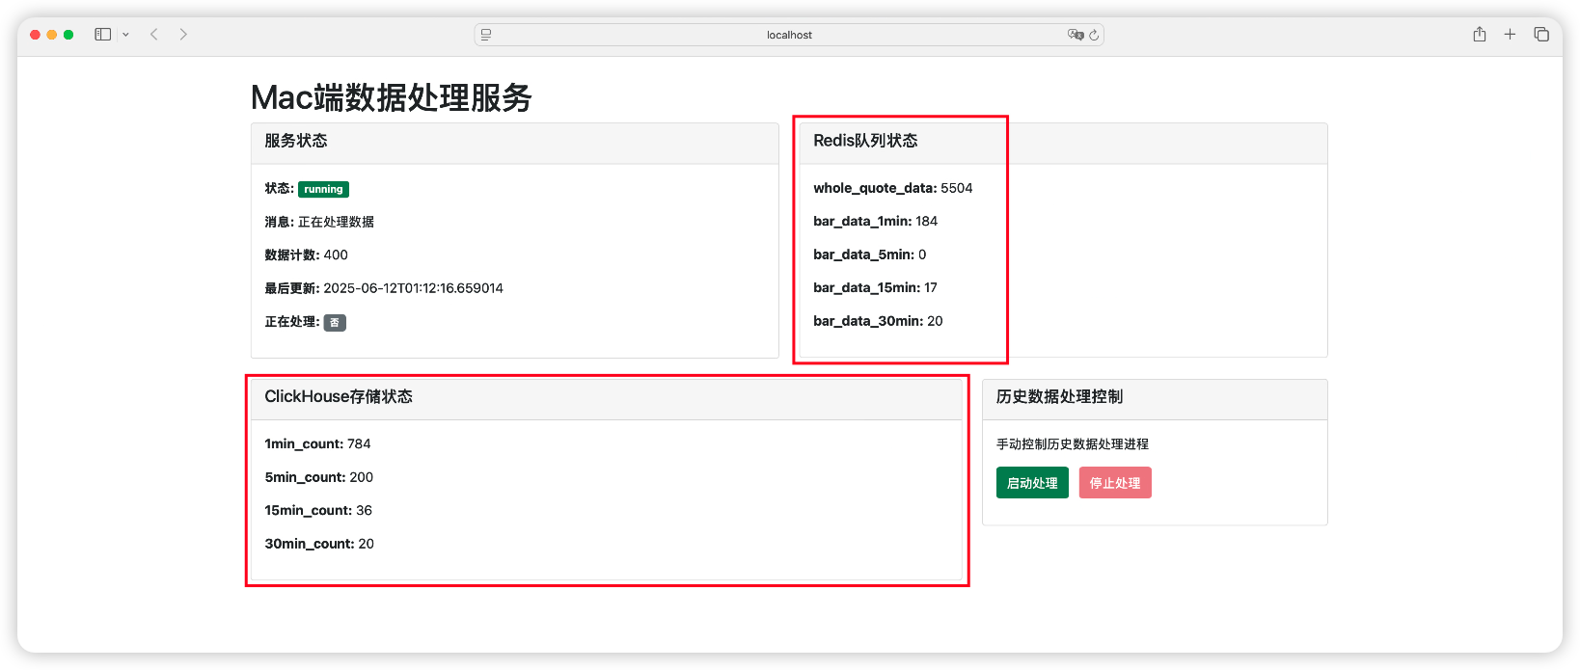The height and width of the screenshot is (670, 1580).
Task: Click the ClickHouse存储状态 card header
Action: 607,398
